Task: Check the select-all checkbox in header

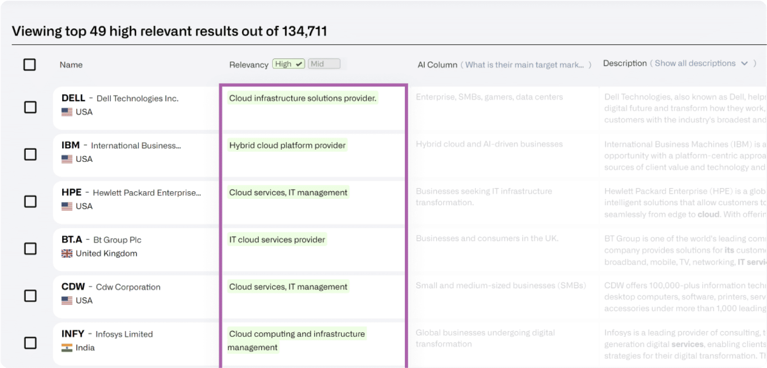Action: [x=30, y=64]
